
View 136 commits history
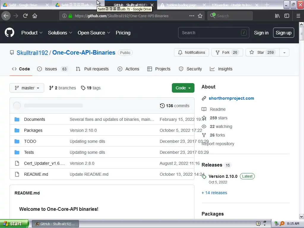[175, 106]
